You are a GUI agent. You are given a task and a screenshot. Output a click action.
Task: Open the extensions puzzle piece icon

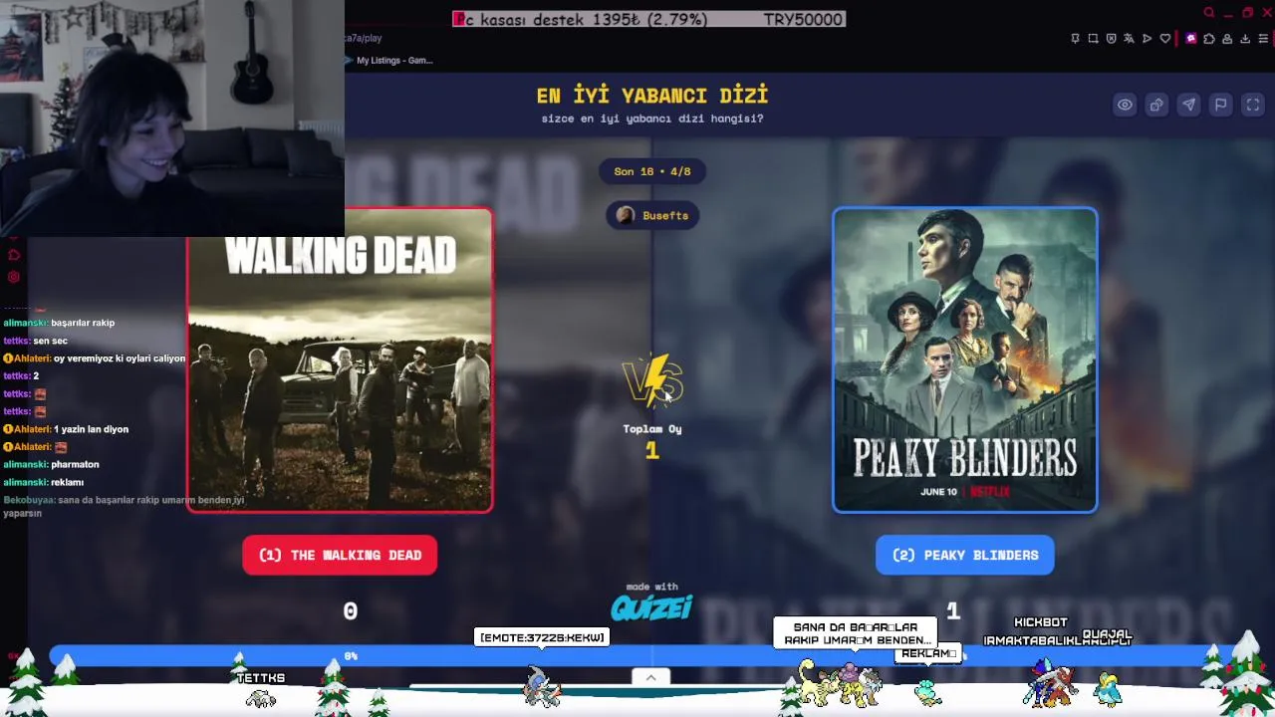click(x=1208, y=39)
